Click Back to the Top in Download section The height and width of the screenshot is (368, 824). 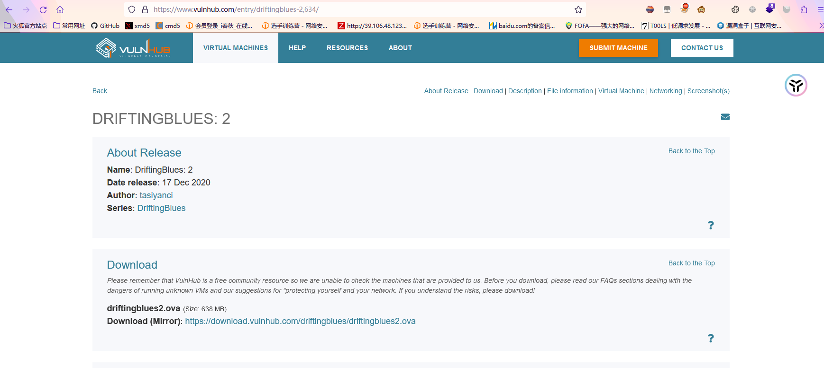click(x=692, y=263)
